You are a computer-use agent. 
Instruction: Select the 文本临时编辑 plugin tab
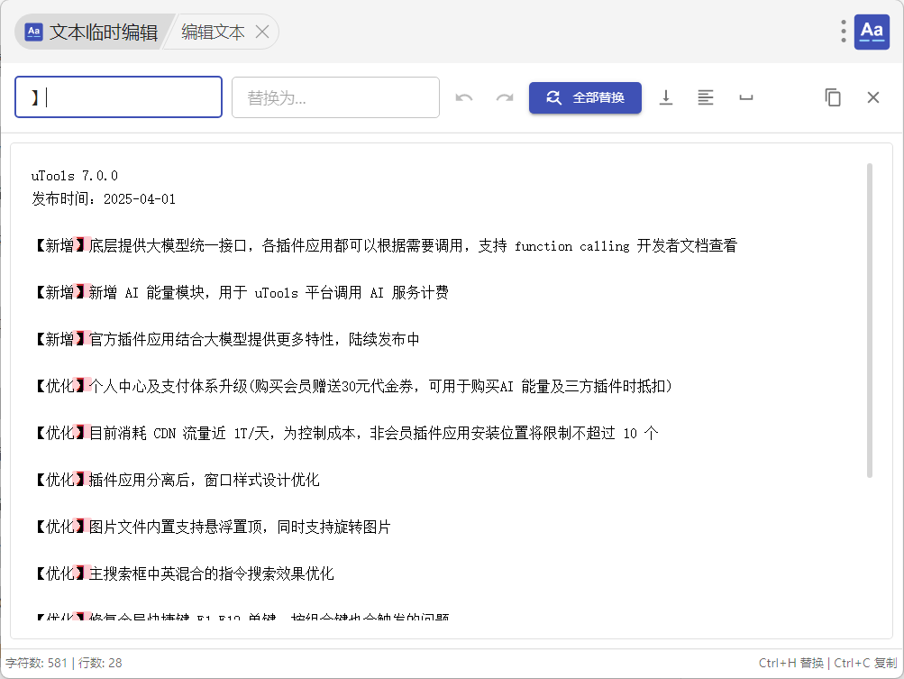[91, 32]
